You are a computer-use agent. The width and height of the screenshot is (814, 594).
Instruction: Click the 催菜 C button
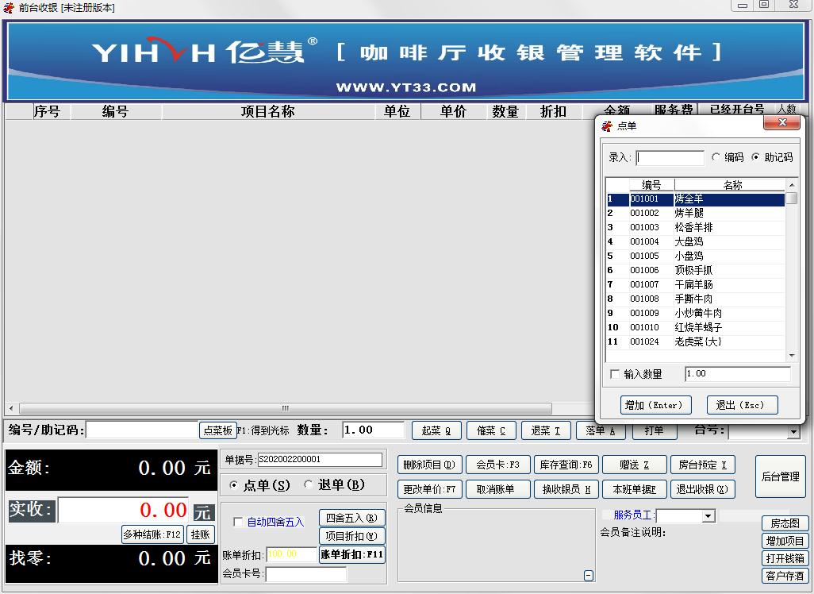491,430
